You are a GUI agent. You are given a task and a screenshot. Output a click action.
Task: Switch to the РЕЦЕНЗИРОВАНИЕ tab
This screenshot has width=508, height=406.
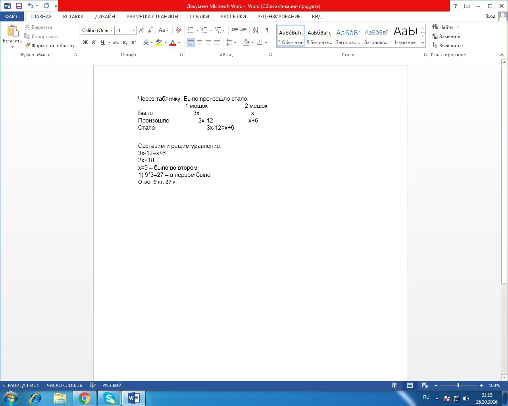point(279,17)
